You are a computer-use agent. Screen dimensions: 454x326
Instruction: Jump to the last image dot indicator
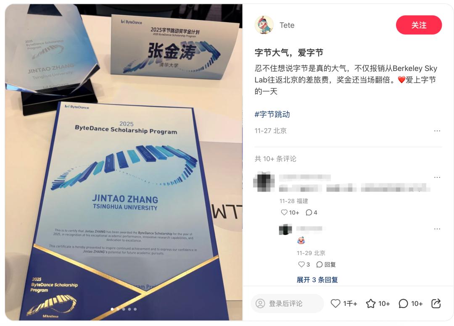click(135, 309)
